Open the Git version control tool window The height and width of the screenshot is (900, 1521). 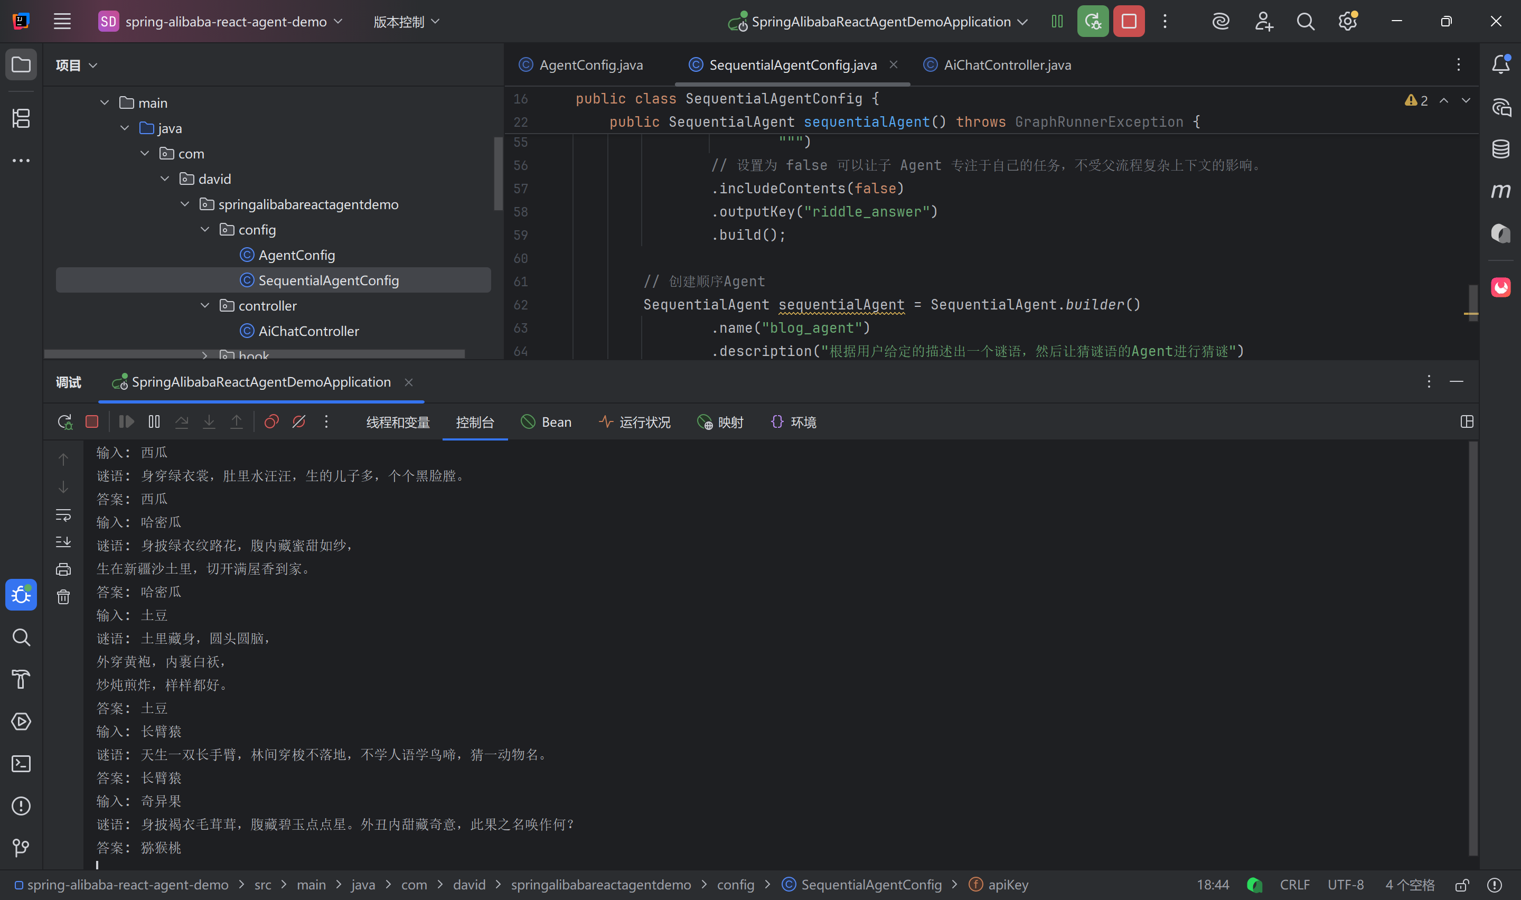[x=21, y=848]
